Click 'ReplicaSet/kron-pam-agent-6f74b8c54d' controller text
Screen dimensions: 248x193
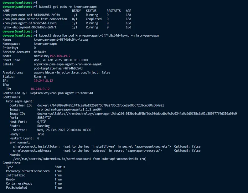tap(62, 93)
